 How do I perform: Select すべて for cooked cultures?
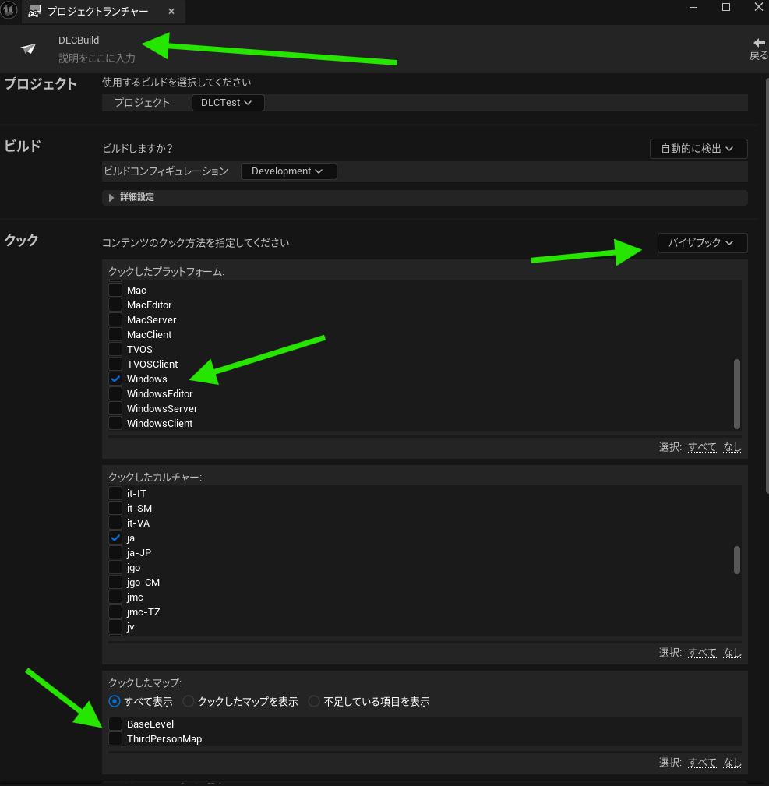click(x=702, y=652)
